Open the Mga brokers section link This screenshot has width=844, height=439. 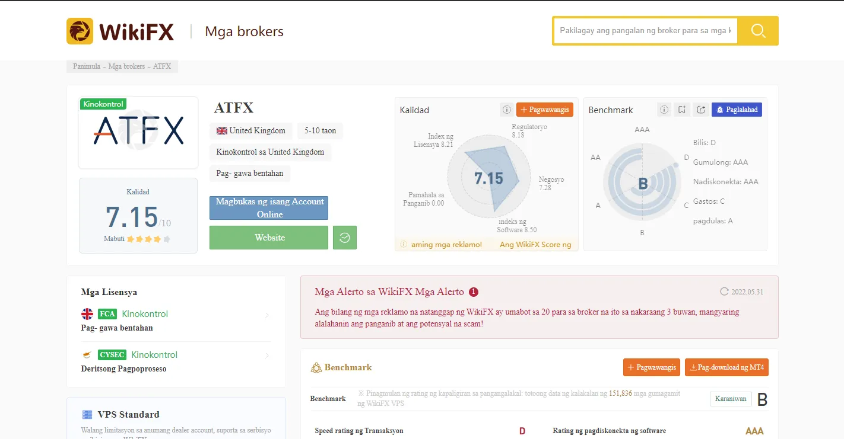pyautogui.click(x=244, y=31)
